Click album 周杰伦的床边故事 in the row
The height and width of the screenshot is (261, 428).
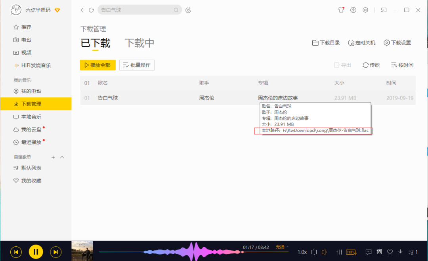[x=278, y=98]
